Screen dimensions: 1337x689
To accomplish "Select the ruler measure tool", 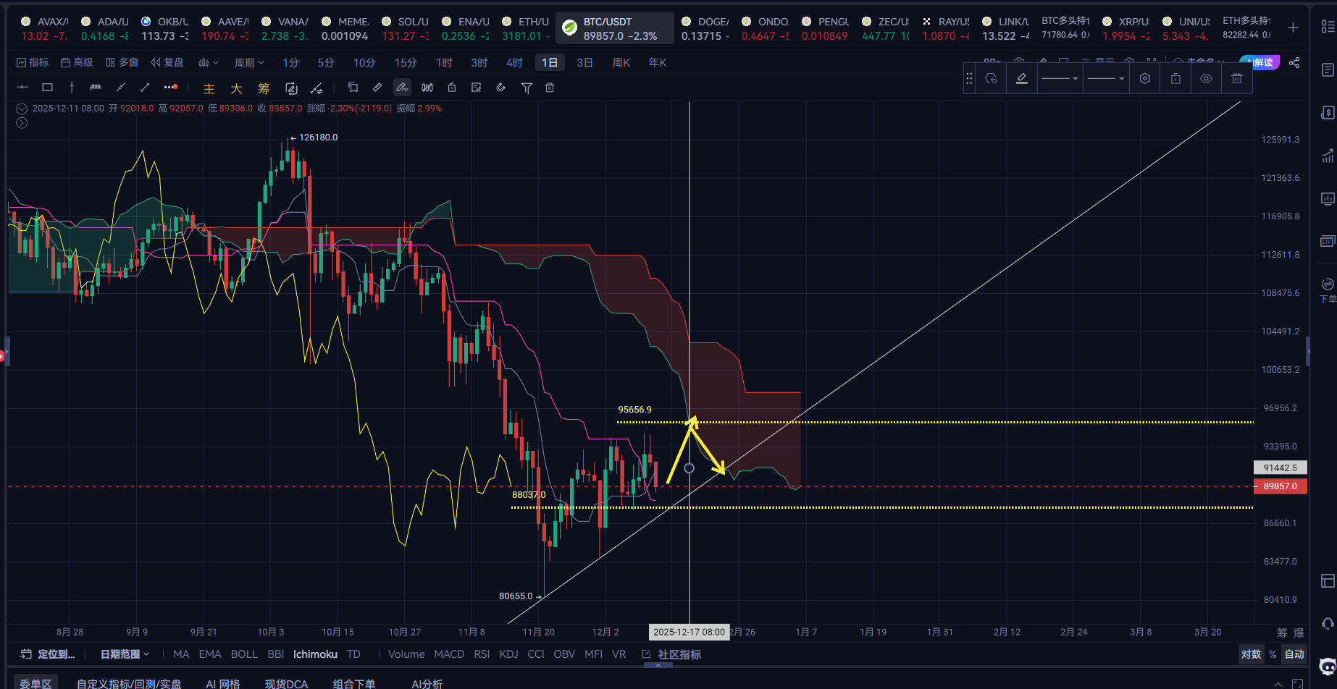I will (96, 88).
